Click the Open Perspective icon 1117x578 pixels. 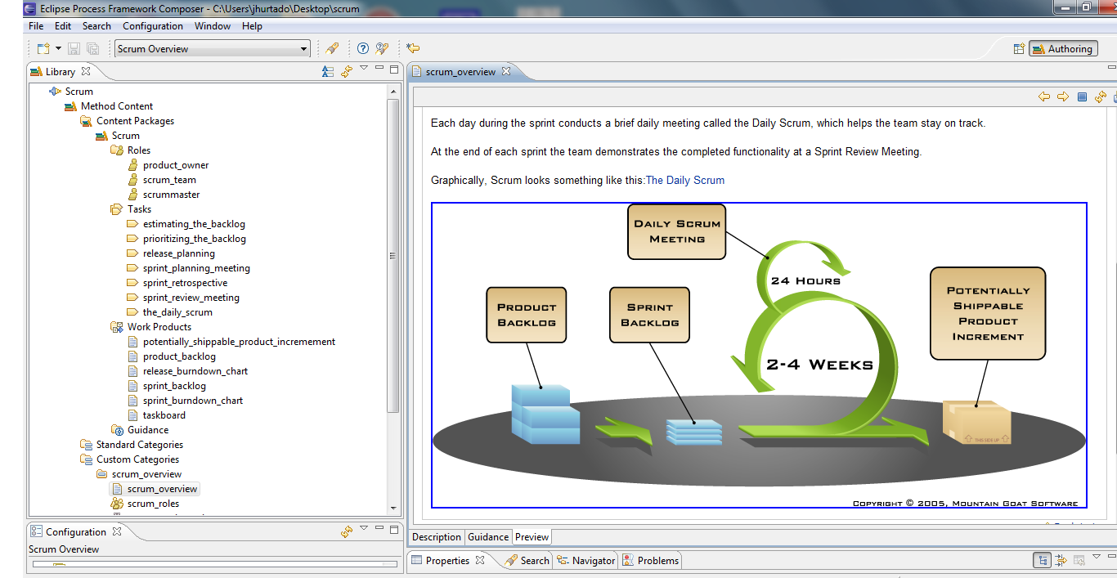[1019, 49]
